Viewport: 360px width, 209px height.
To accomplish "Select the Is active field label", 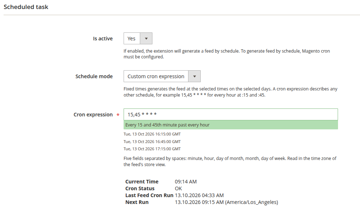I will coord(103,39).
